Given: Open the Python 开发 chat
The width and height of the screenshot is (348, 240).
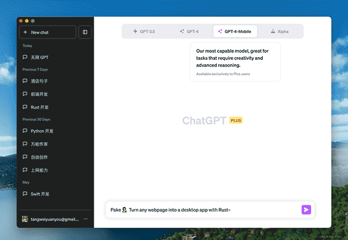Looking at the screenshot, I should pos(55,131).
